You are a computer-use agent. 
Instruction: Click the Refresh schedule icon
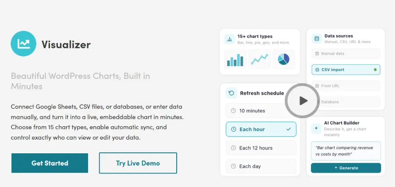click(231, 93)
